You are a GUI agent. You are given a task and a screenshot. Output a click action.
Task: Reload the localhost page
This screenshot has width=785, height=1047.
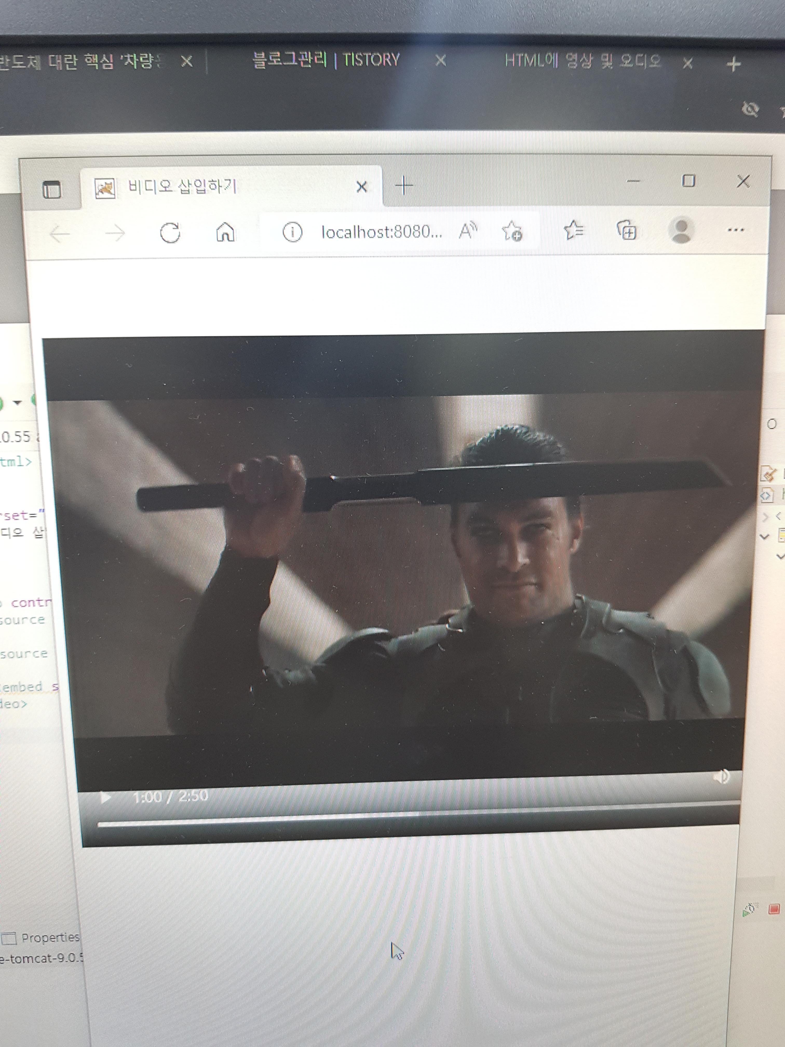[170, 232]
